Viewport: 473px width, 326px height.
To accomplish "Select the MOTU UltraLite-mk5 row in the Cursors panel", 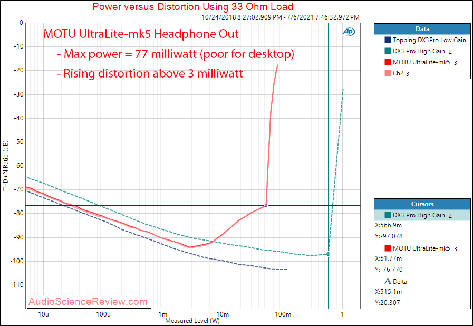I will coord(422,248).
